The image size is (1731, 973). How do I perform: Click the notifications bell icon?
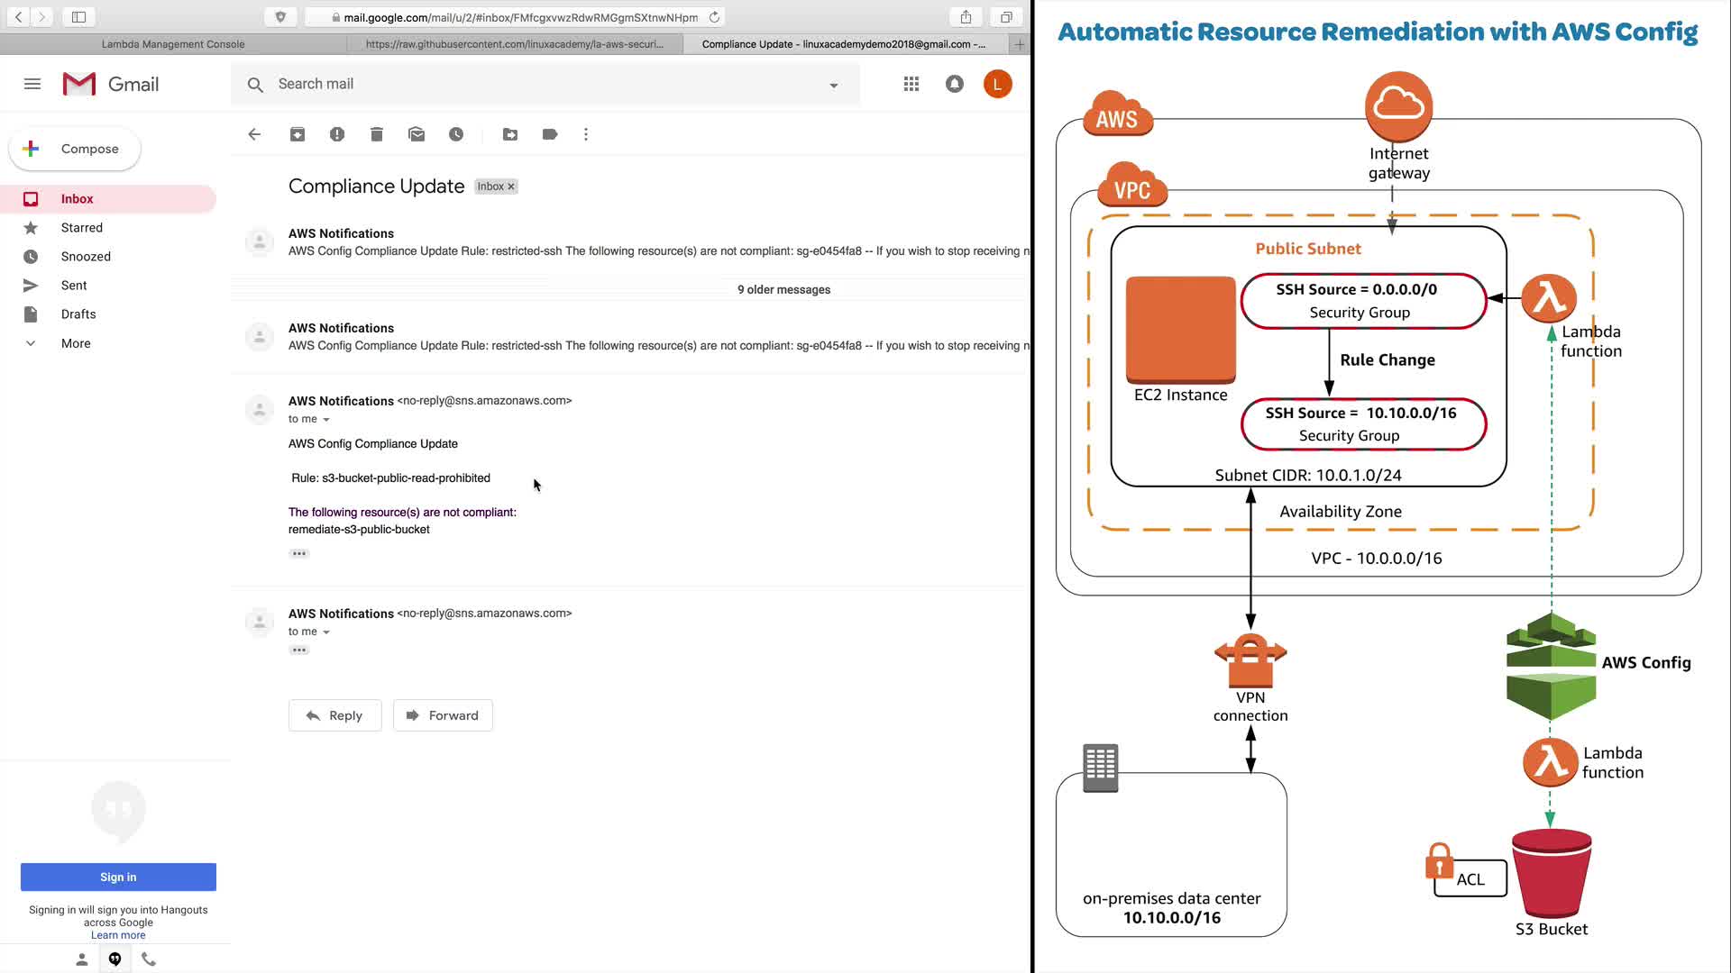(x=955, y=84)
